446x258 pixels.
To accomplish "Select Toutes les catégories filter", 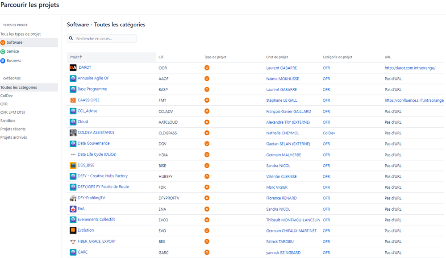I will click(29, 87).
